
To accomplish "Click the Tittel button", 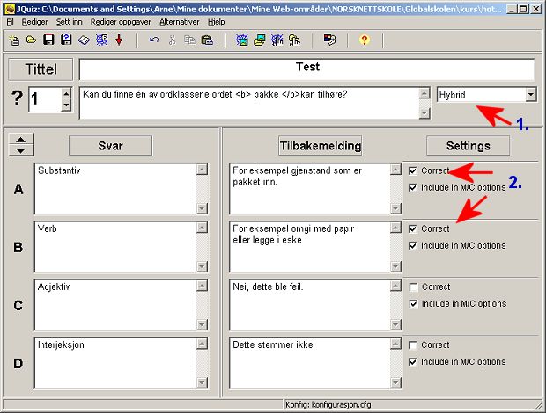I will pos(41,69).
